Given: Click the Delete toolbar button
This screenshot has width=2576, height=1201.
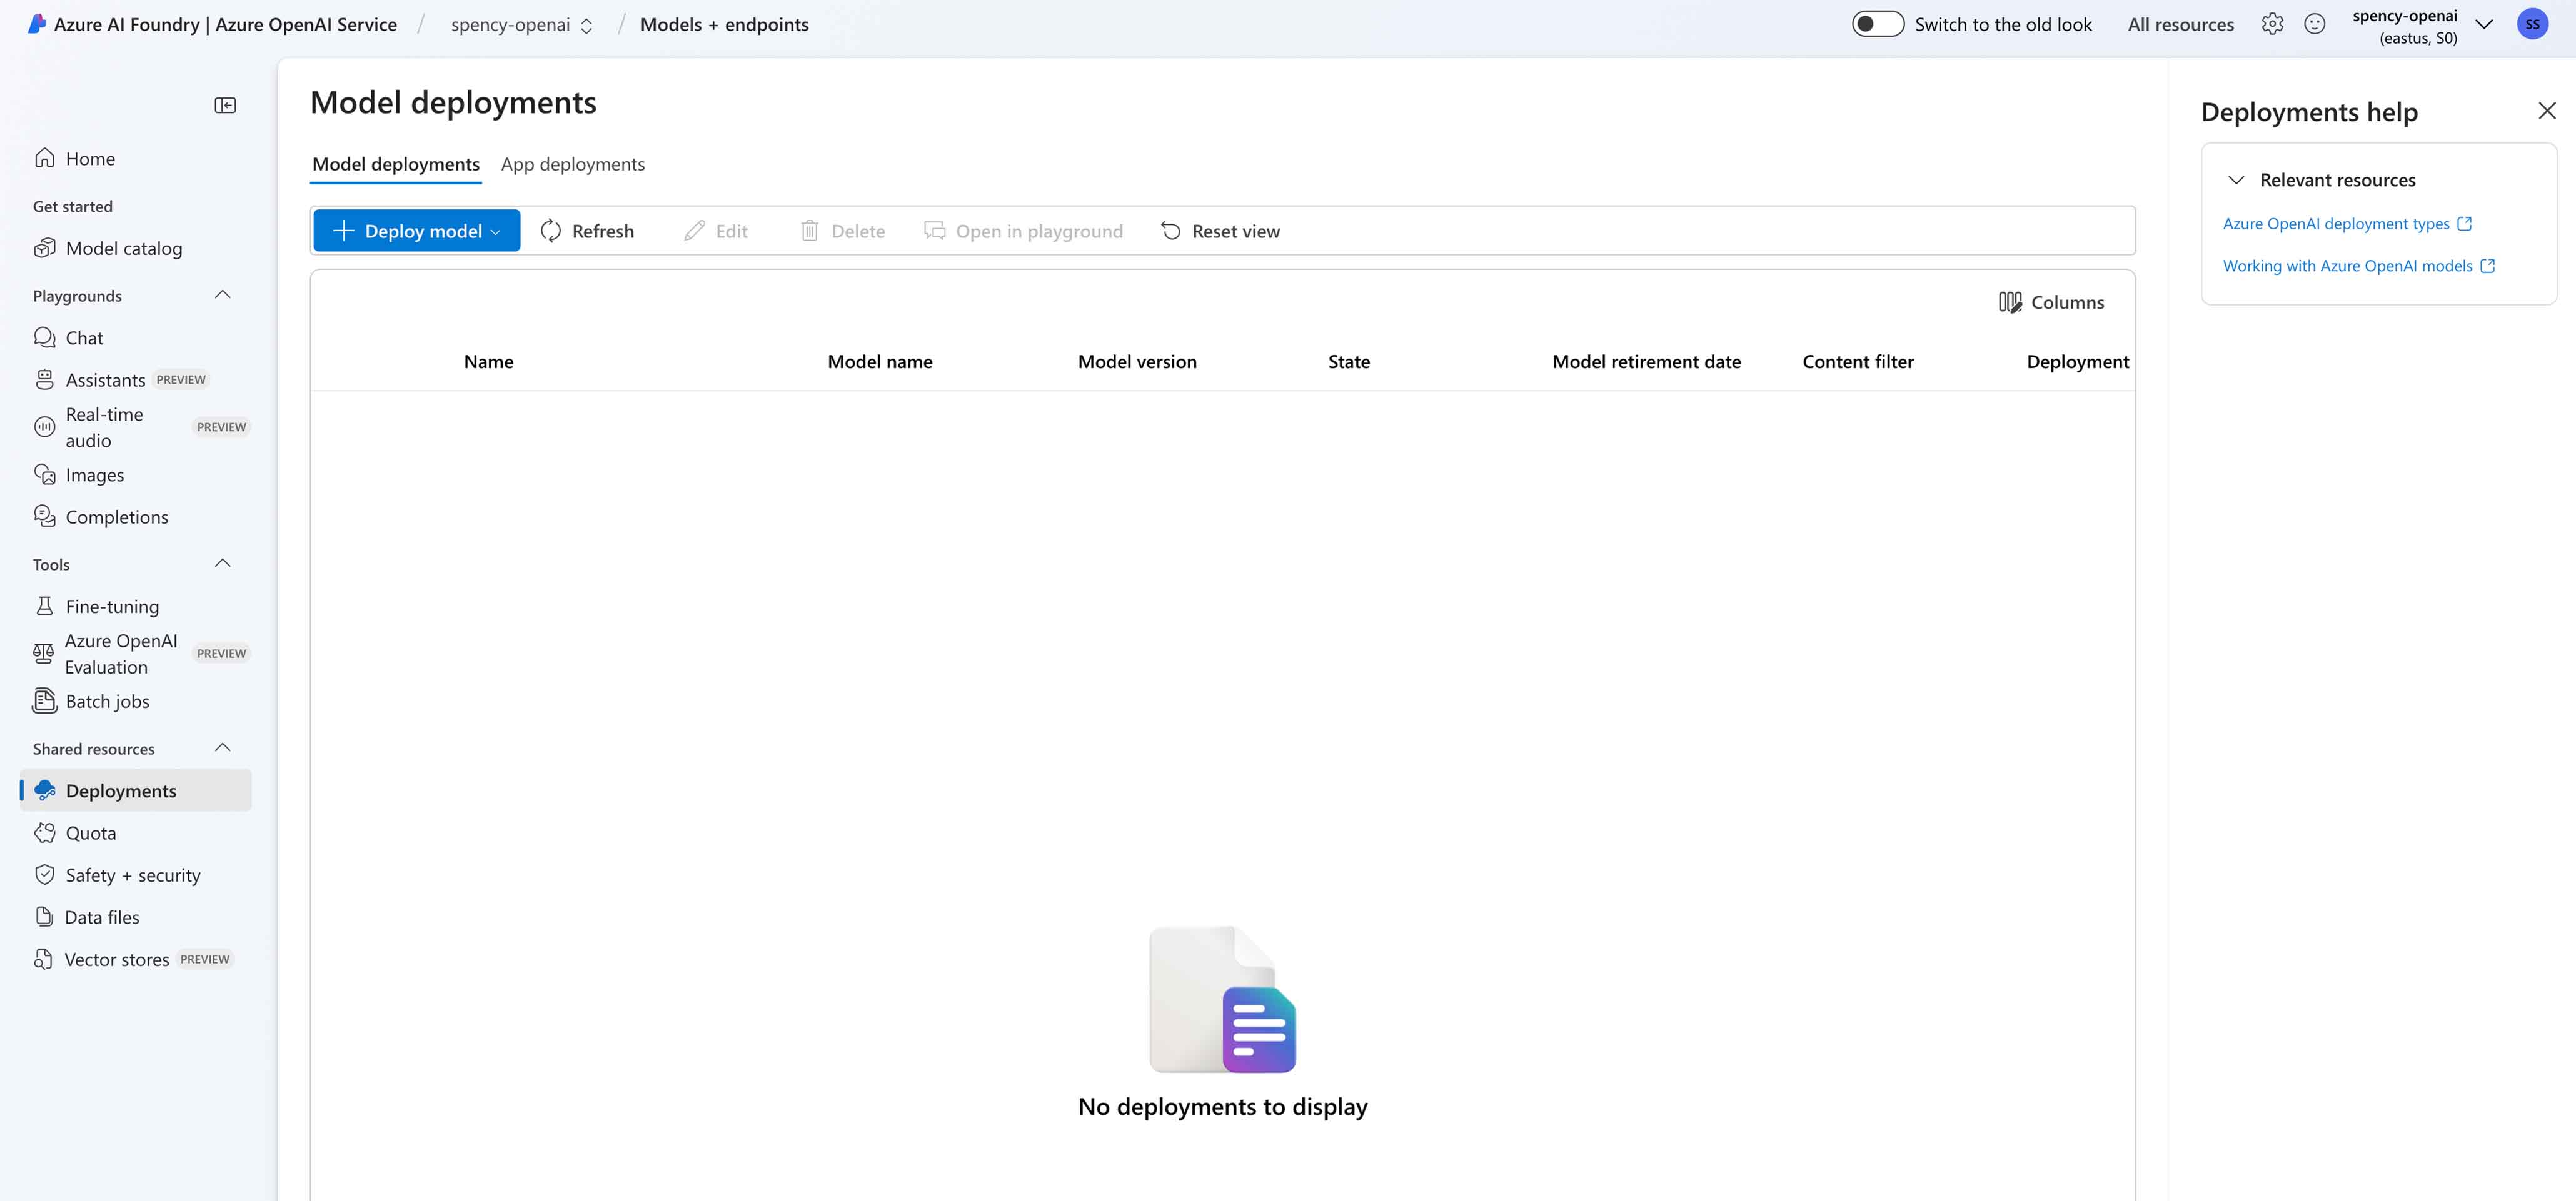Looking at the screenshot, I should (842, 231).
